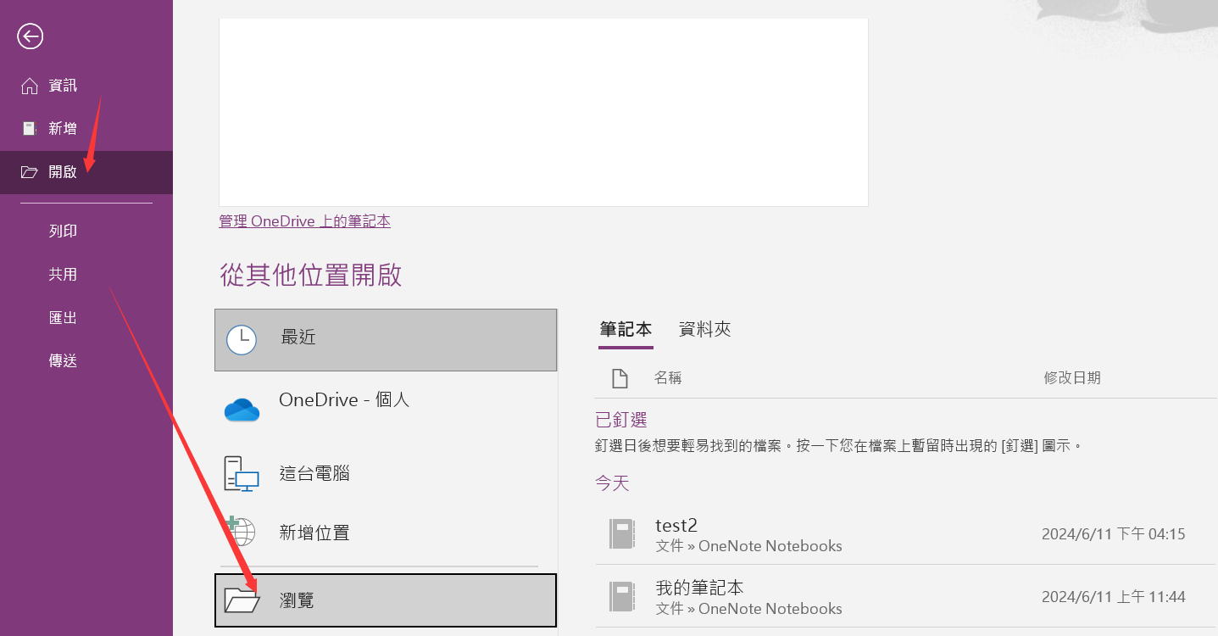Select the 最近 location

coord(386,339)
